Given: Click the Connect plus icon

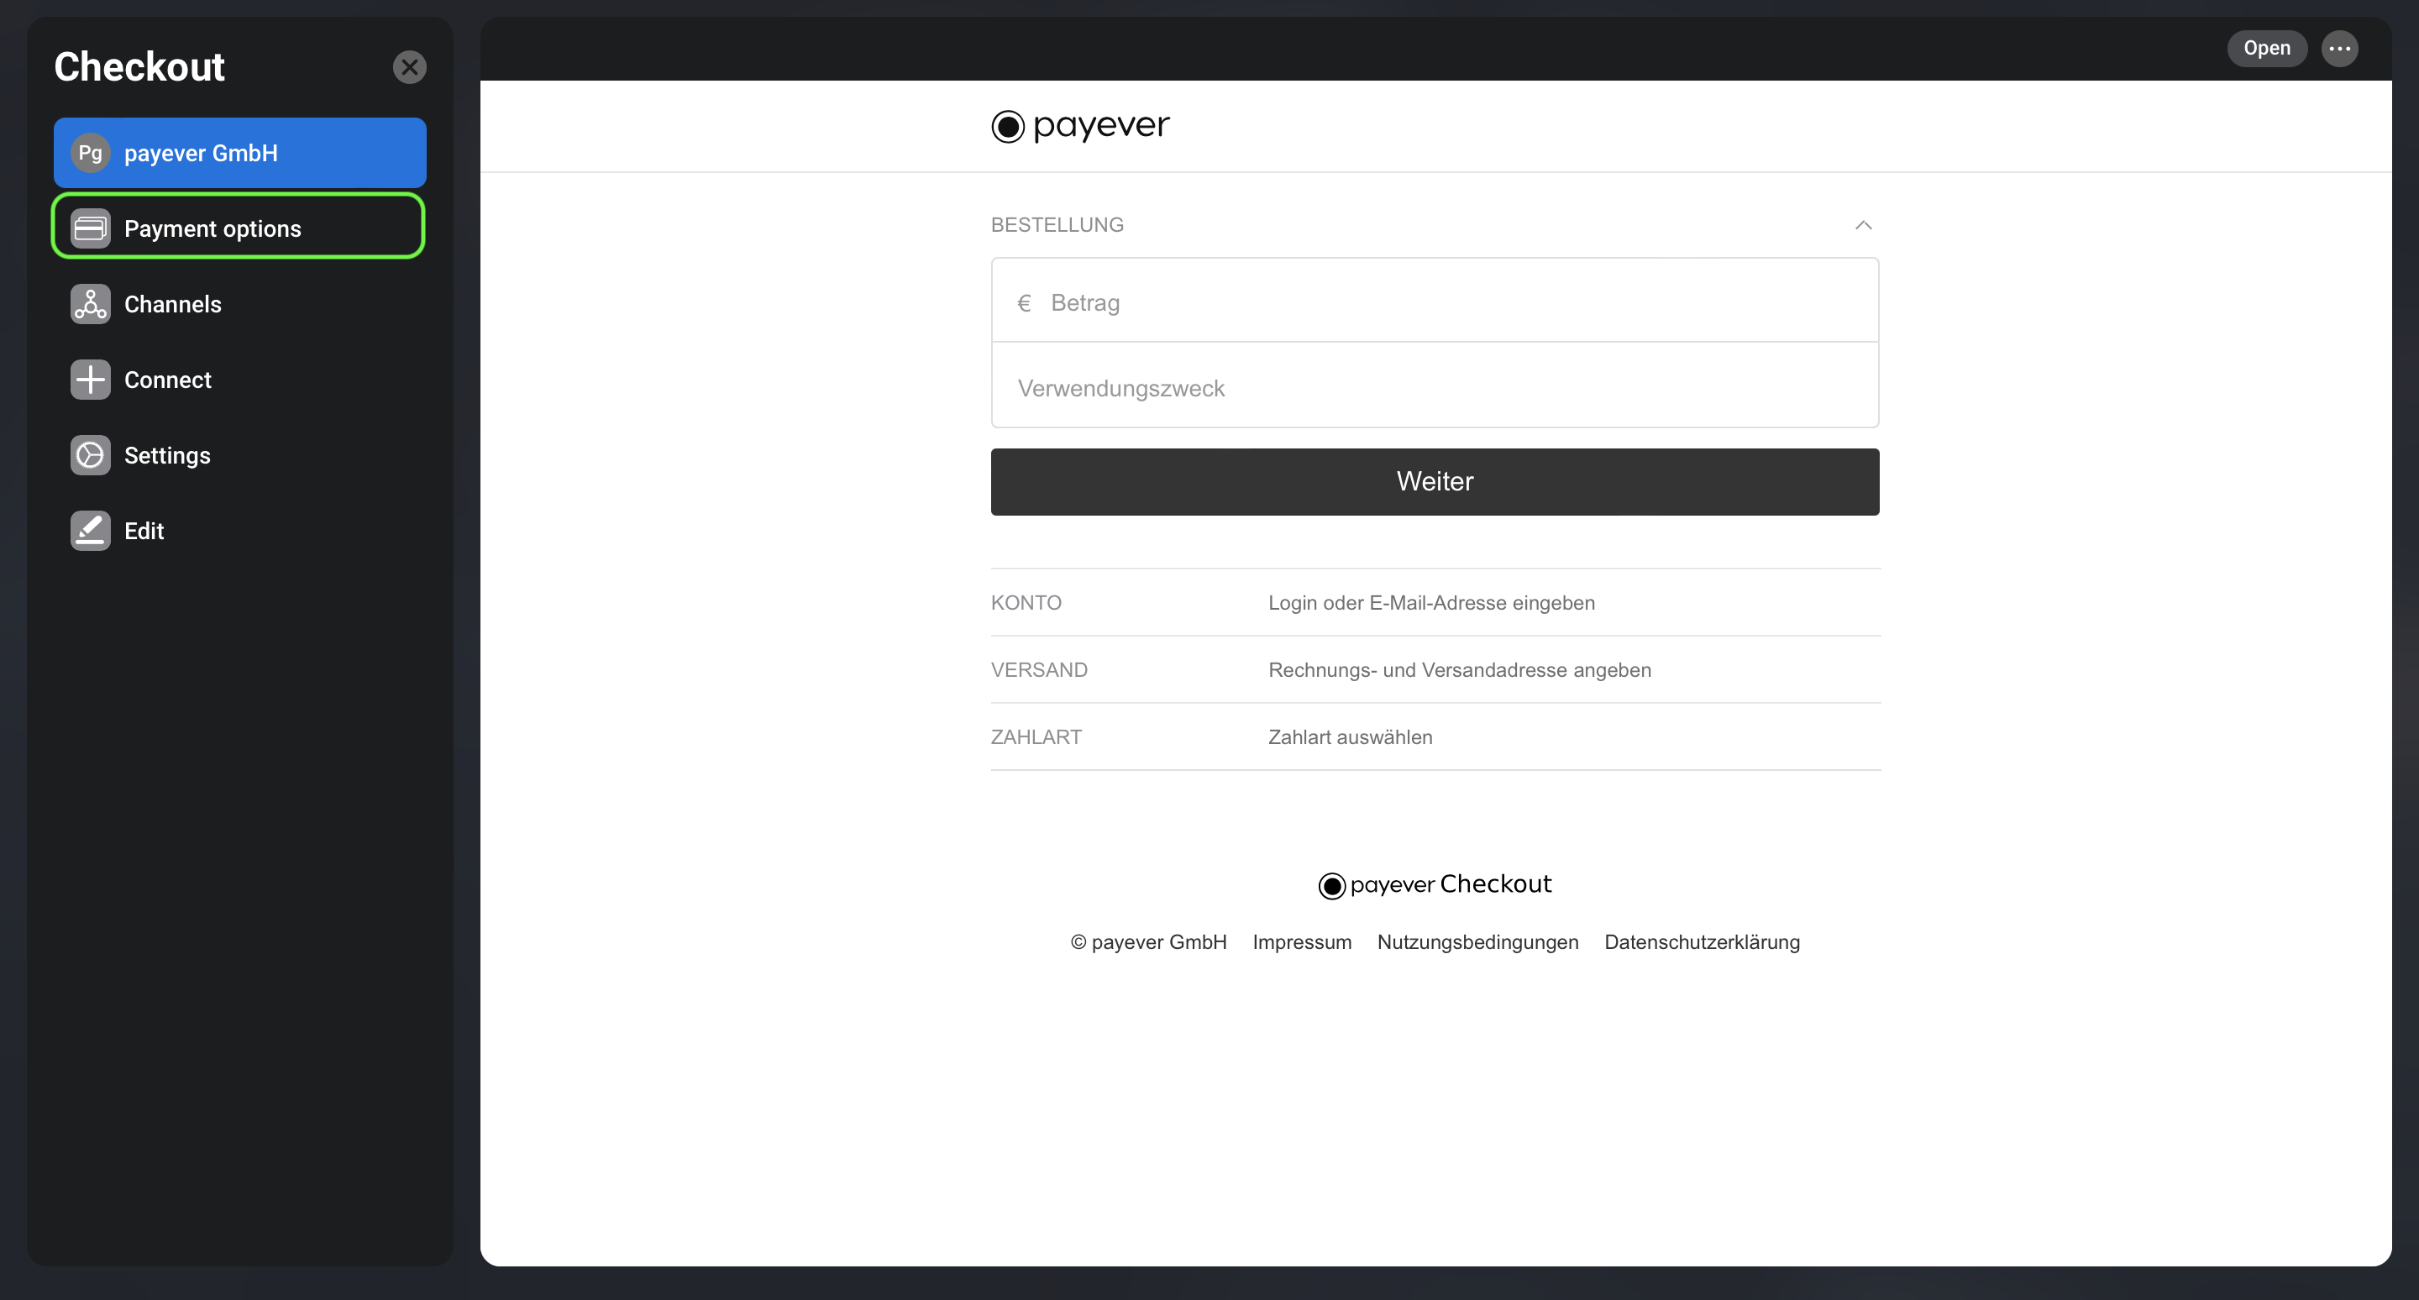Looking at the screenshot, I should pos(90,380).
